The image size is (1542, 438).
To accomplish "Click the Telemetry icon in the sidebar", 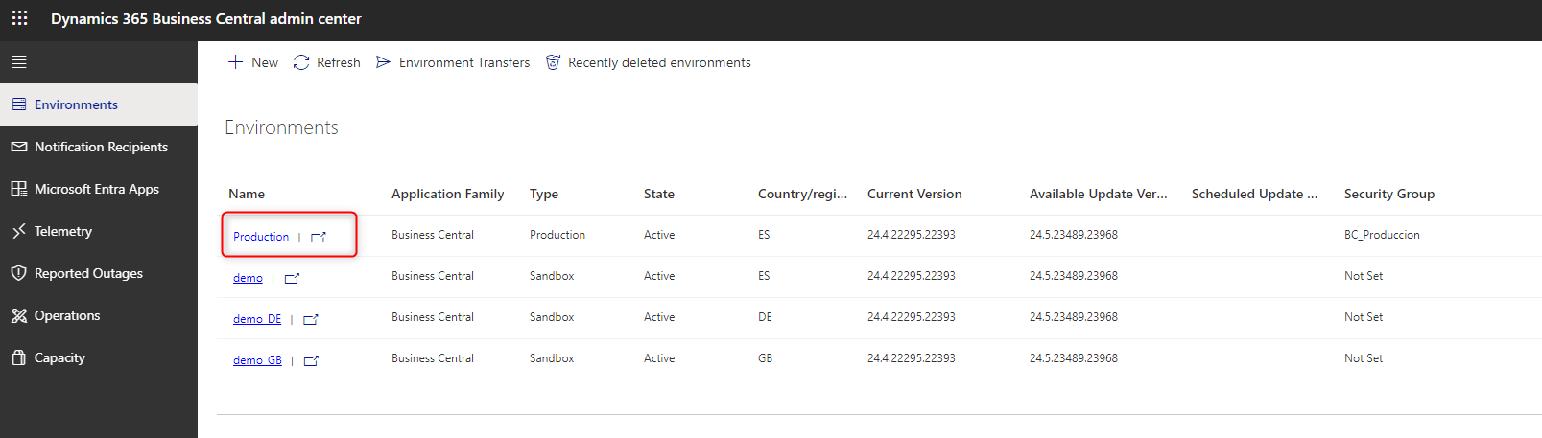I will [x=19, y=231].
